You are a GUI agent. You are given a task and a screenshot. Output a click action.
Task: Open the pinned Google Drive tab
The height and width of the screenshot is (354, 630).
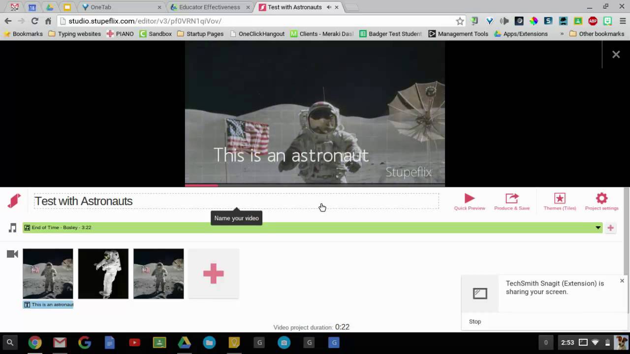click(50, 7)
